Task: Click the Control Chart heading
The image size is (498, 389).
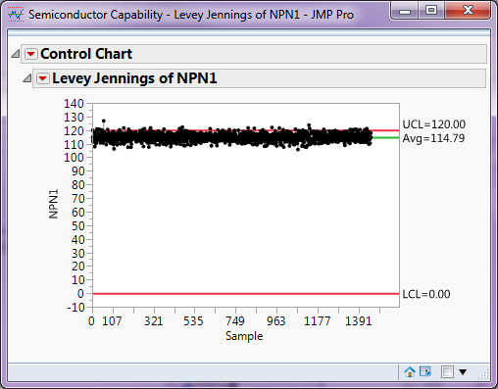Action: tap(86, 54)
